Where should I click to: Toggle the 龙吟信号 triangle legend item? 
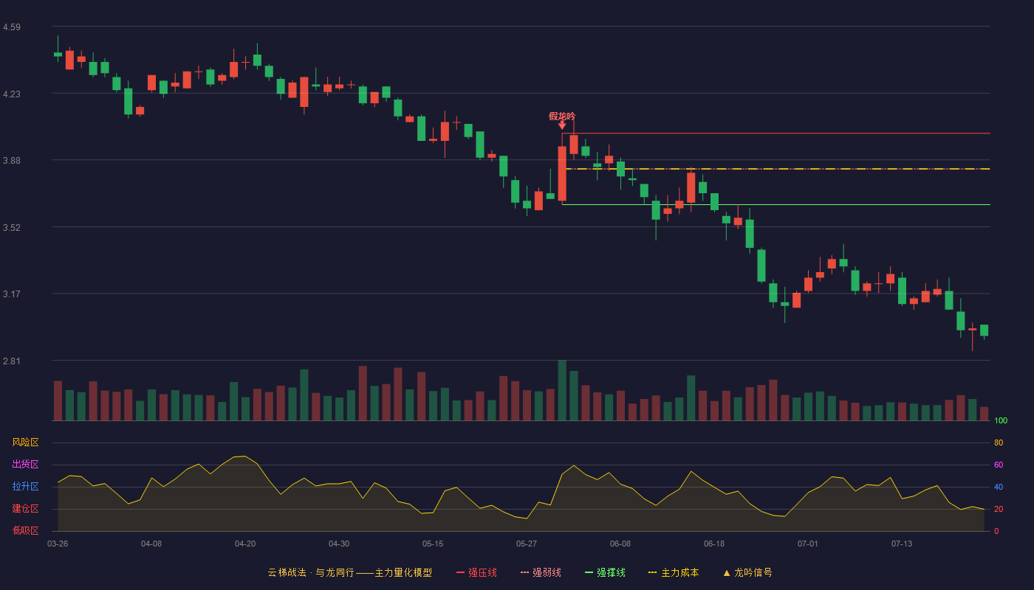[x=747, y=572]
